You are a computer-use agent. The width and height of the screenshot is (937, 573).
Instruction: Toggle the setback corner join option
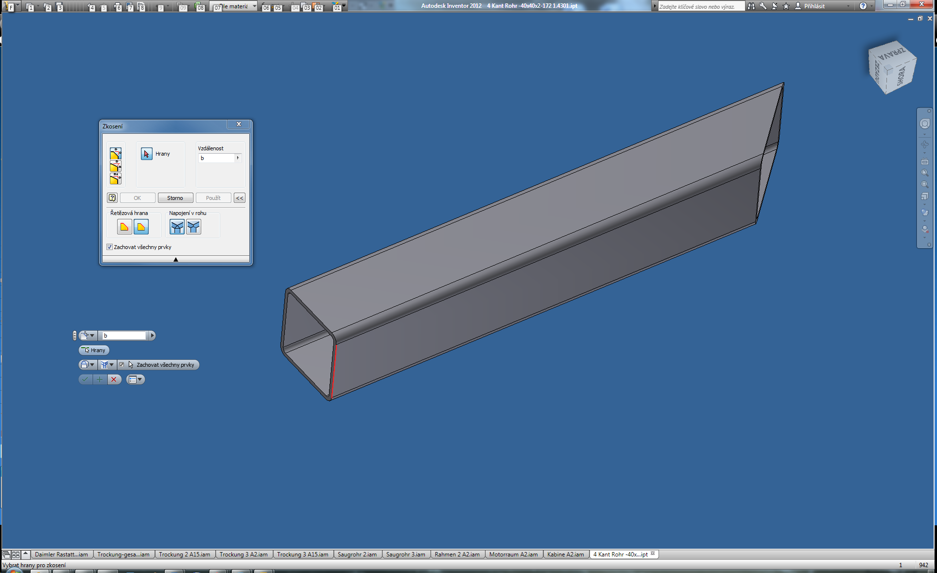[x=177, y=227]
